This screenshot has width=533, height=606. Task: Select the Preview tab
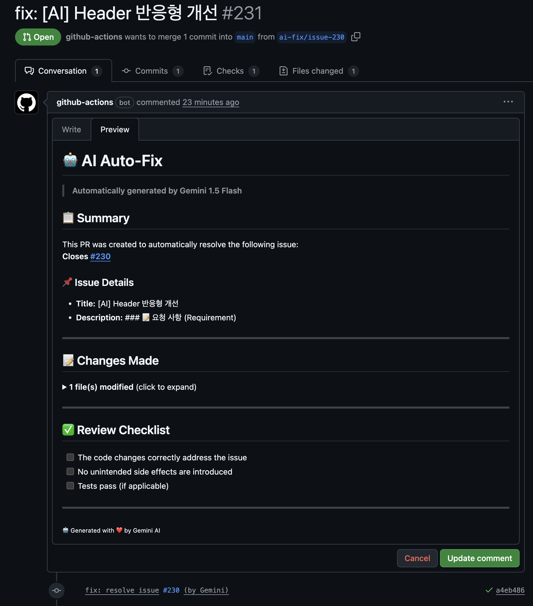tap(115, 129)
